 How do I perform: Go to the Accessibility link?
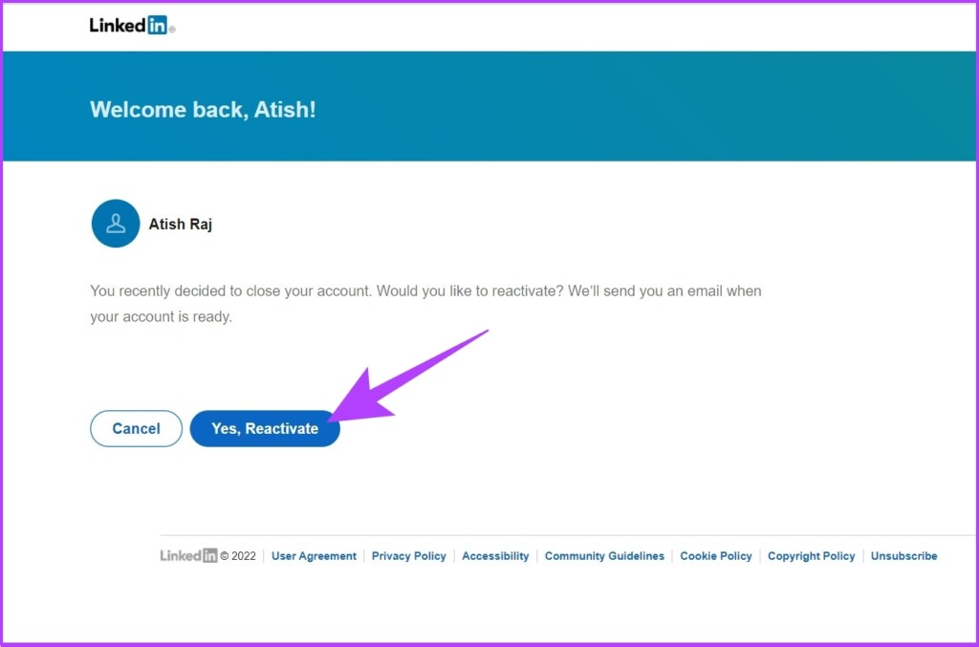click(495, 556)
